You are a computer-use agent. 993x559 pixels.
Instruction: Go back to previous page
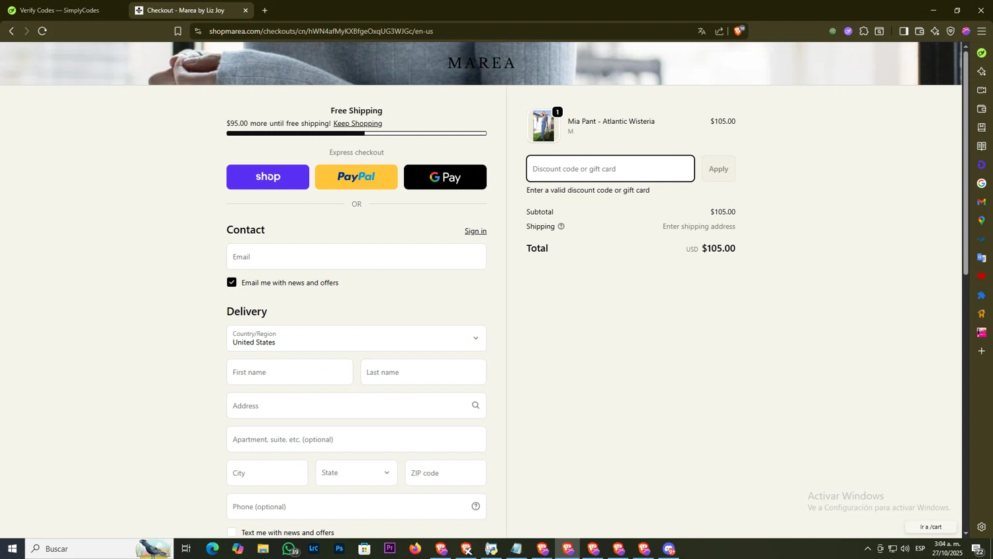point(11,31)
